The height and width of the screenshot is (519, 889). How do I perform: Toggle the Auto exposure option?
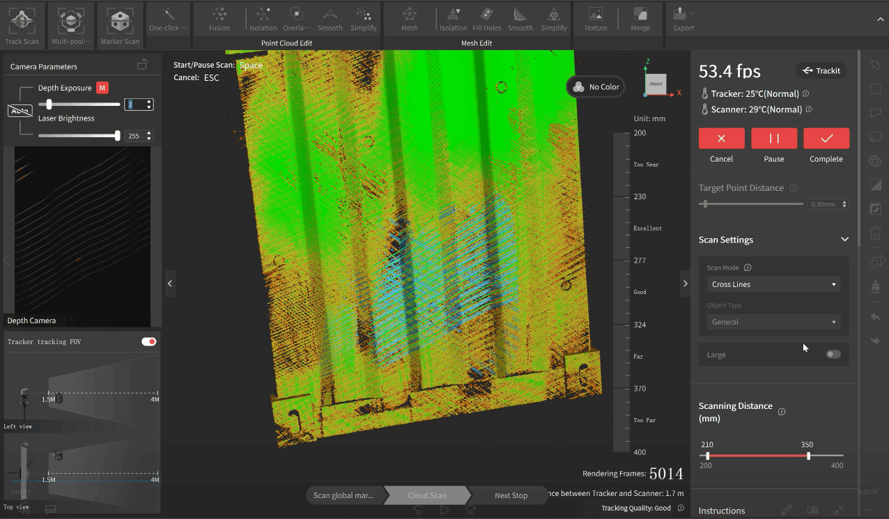click(20, 111)
